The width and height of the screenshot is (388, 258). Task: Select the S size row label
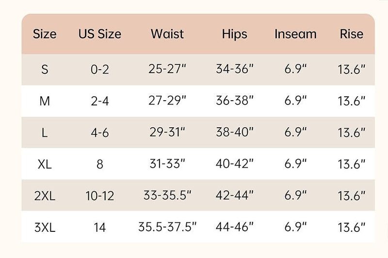click(x=45, y=69)
